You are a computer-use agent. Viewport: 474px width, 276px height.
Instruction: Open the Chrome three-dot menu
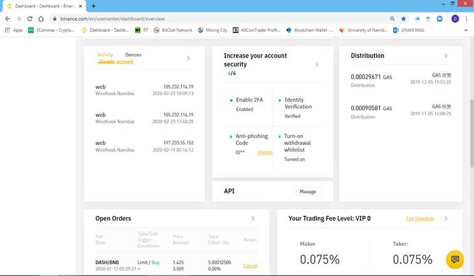tap(466, 19)
